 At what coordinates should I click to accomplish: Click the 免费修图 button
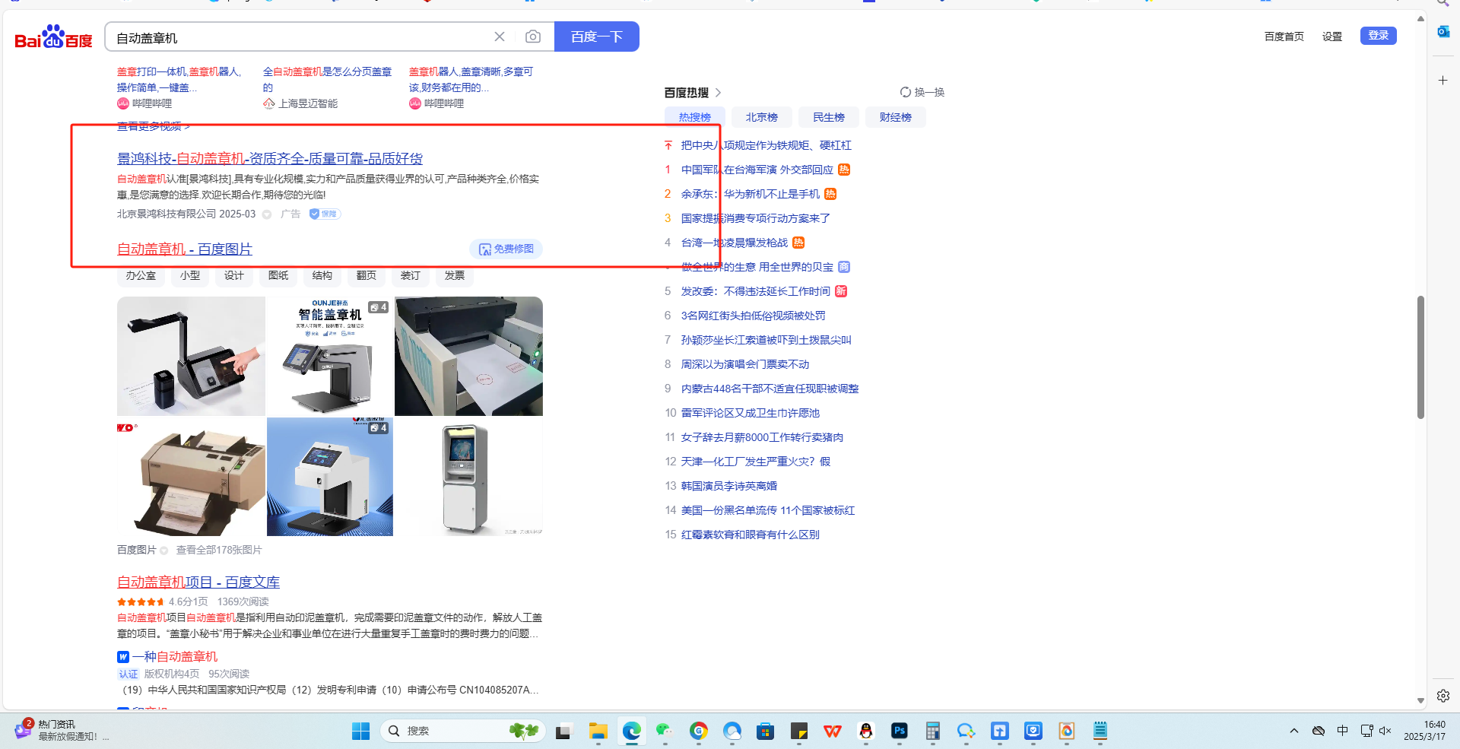tap(506, 249)
